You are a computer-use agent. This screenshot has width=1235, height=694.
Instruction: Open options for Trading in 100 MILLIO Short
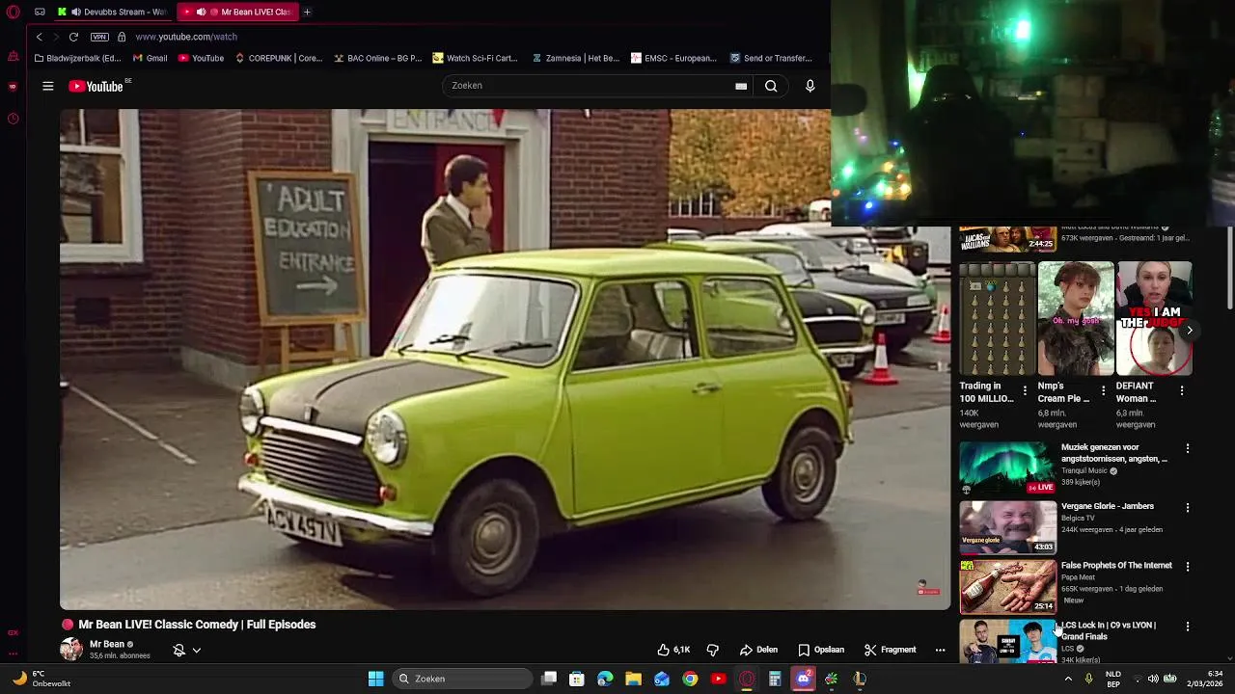(1025, 390)
